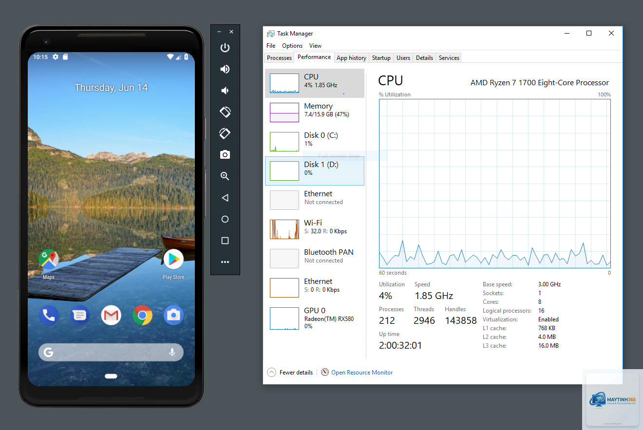Tap the Thursday, Jun 14 date widget
Image resolution: width=643 pixels, height=430 pixels.
point(111,88)
